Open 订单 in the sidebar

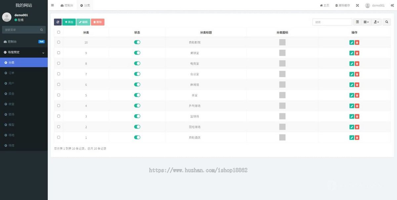tap(24, 73)
